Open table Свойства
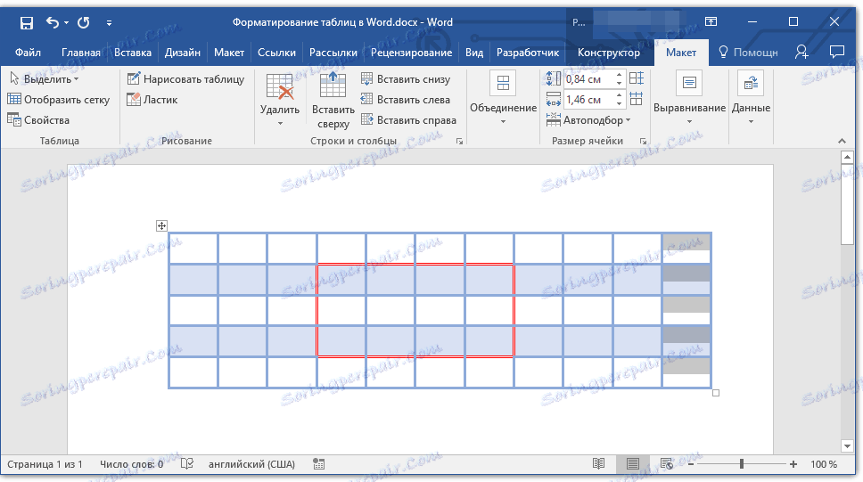Viewport: 863px width, 482px height. [x=38, y=120]
